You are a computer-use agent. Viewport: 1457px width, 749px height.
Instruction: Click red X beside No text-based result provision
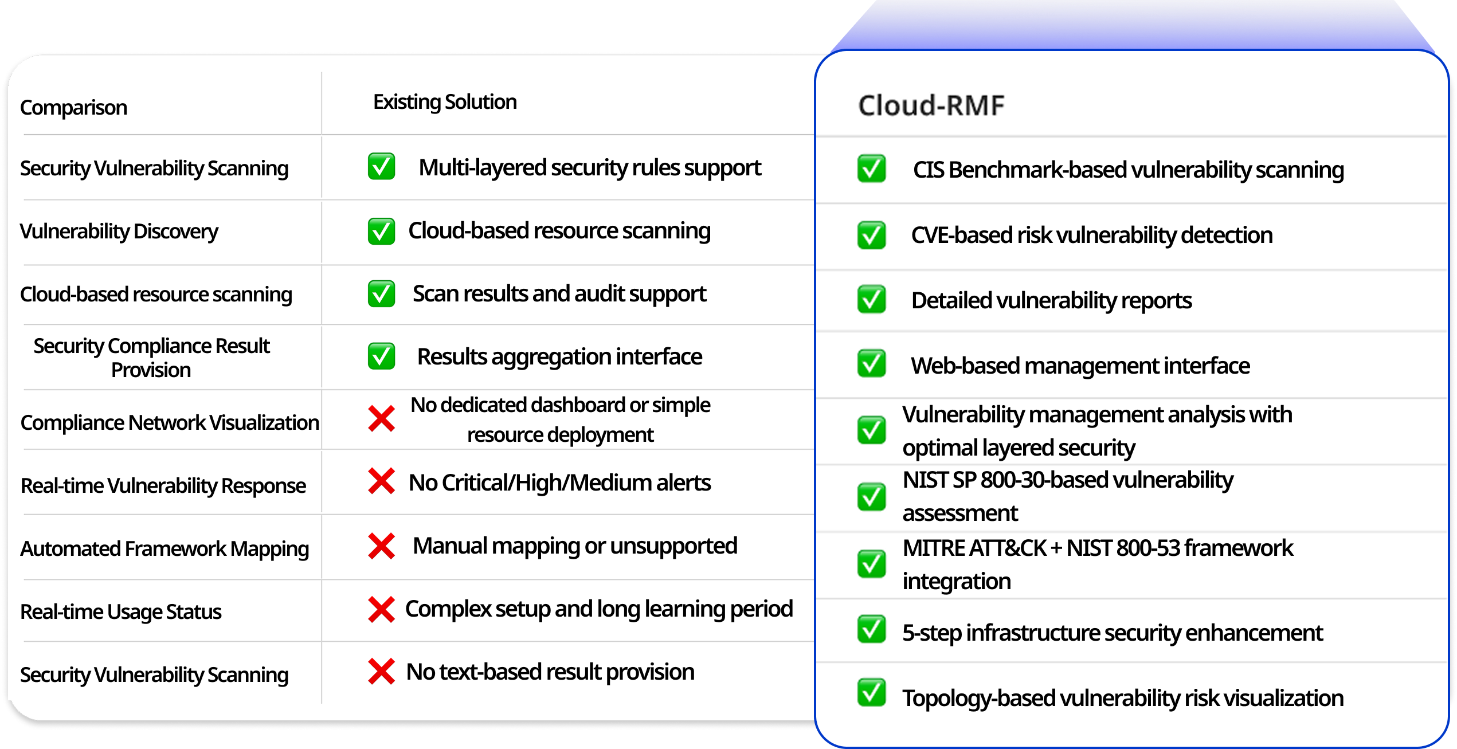(x=381, y=672)
